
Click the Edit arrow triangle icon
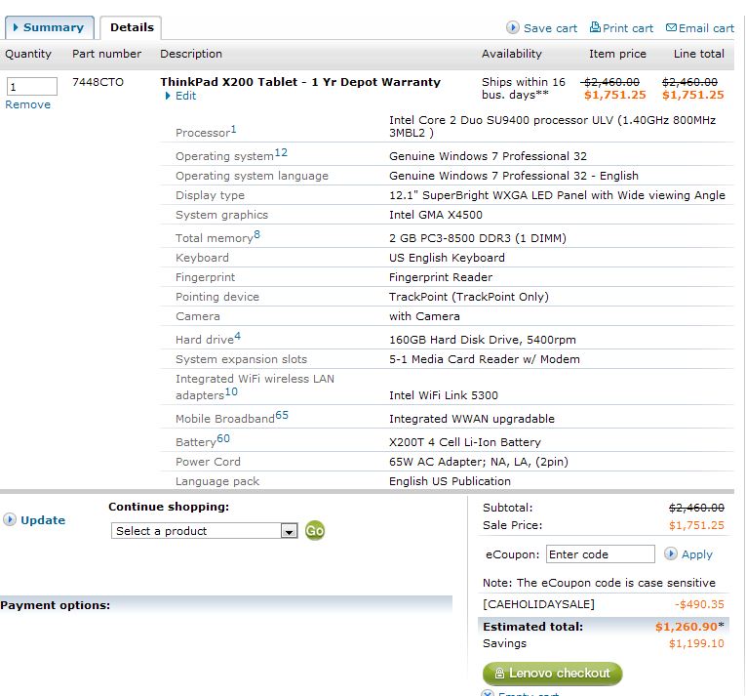click(x=168, y=96)
